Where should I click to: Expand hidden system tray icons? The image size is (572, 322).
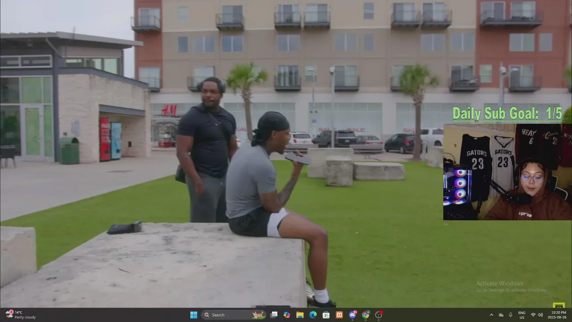click(492, 315)
